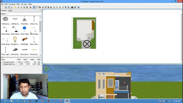Create a 3D video
The image size is (183, 103).
coord(75,7)
